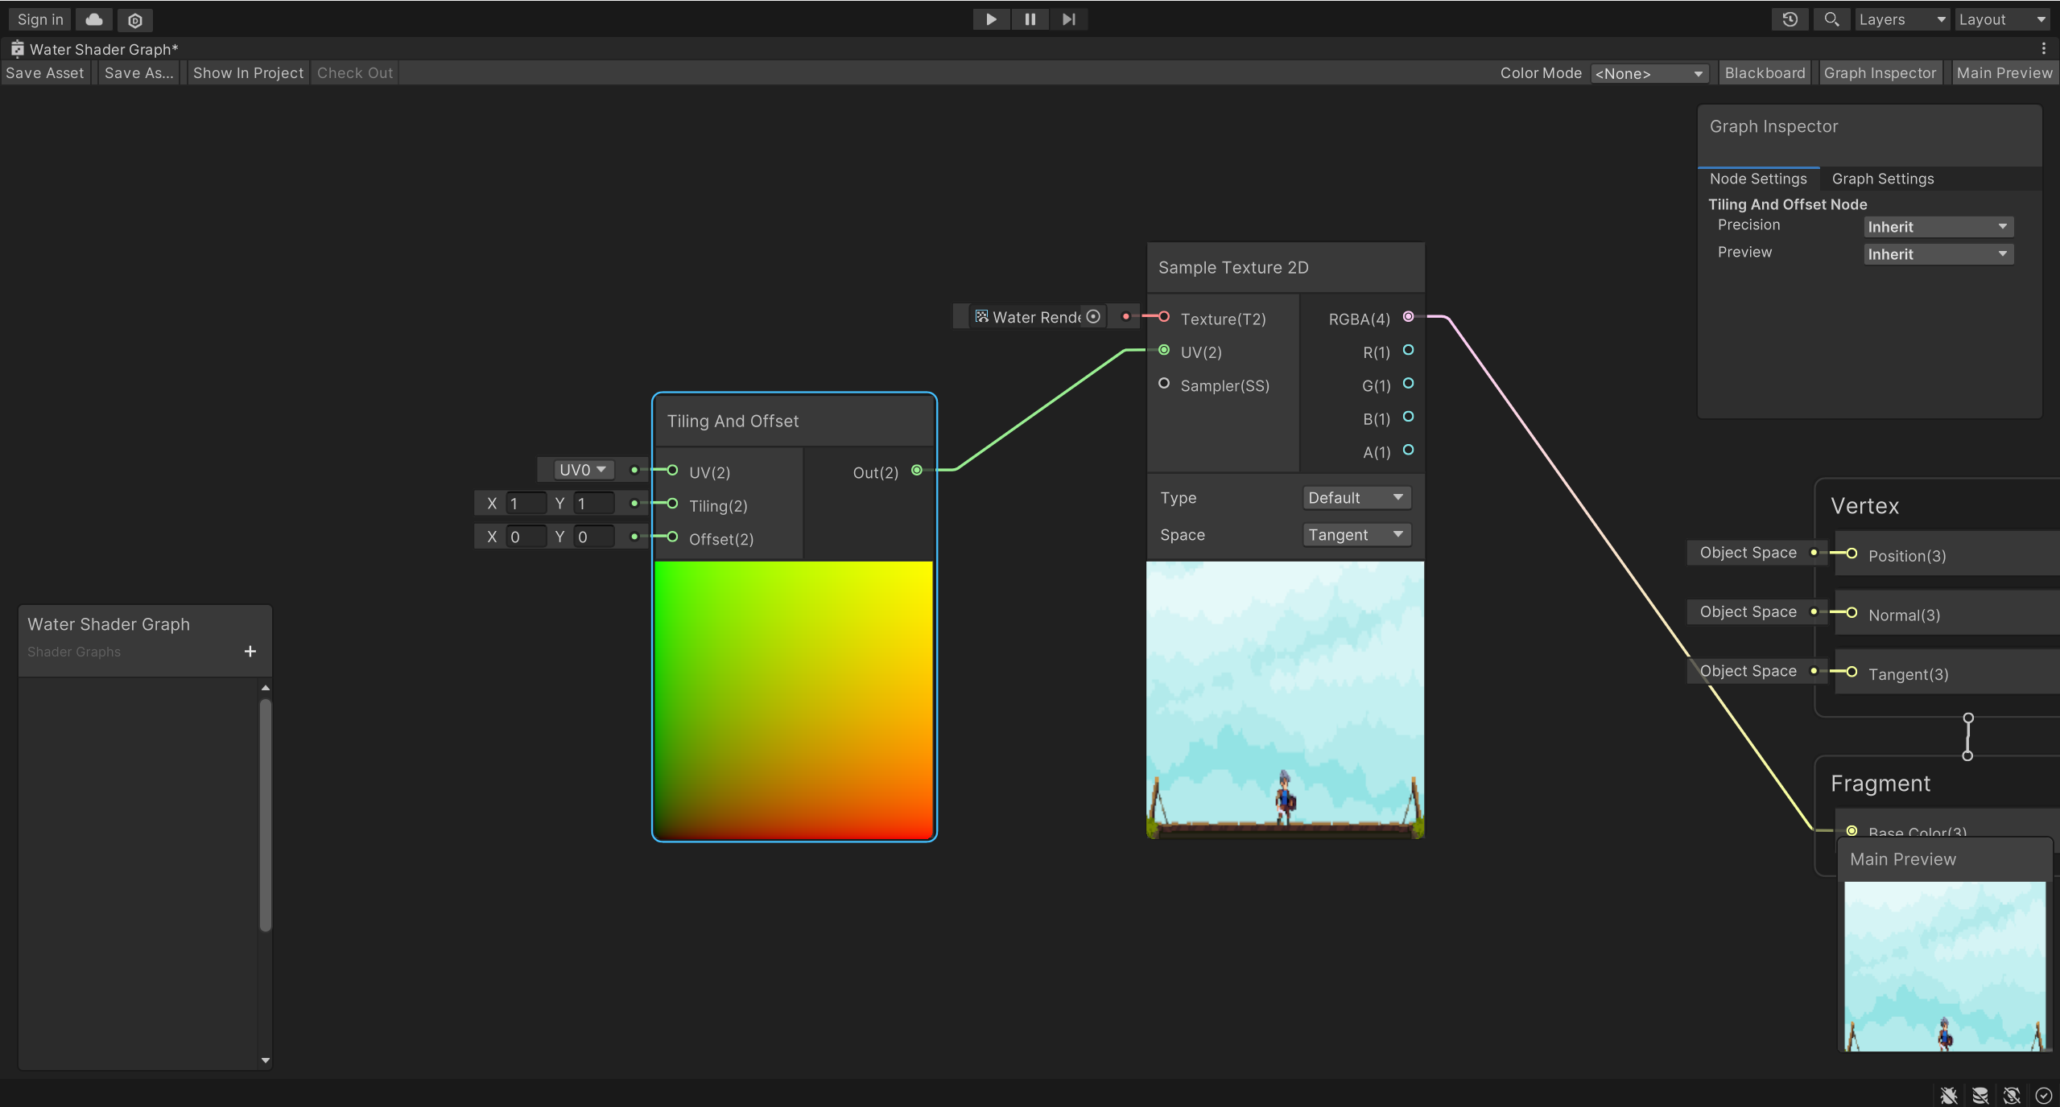
Task: Click the Vertex Position(3) port
Action: 1852,553
